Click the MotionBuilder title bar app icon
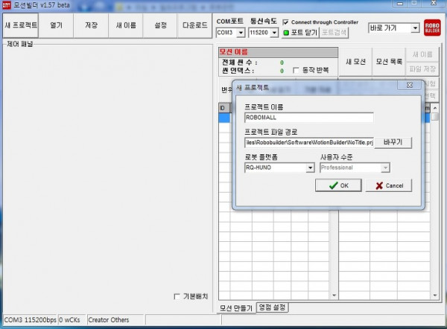The image size is (447, 329). point(6,5)
